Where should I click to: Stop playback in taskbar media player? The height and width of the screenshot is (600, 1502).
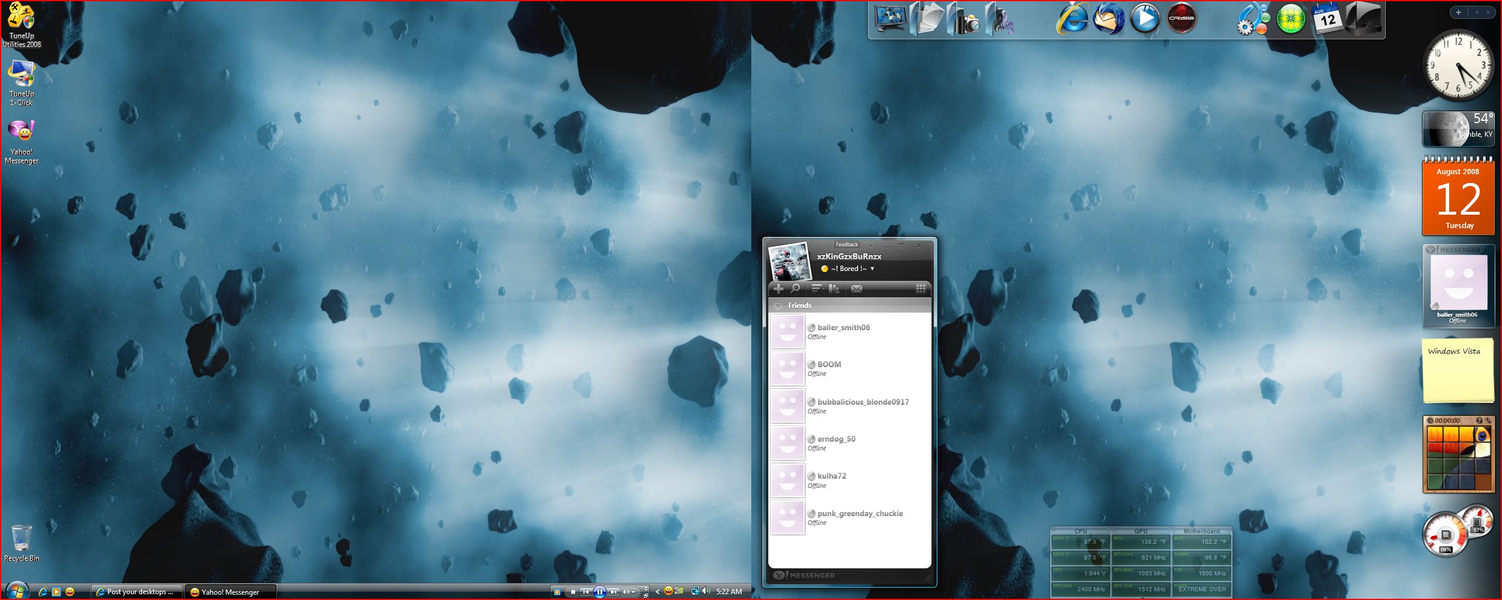[x=573, y=592]
